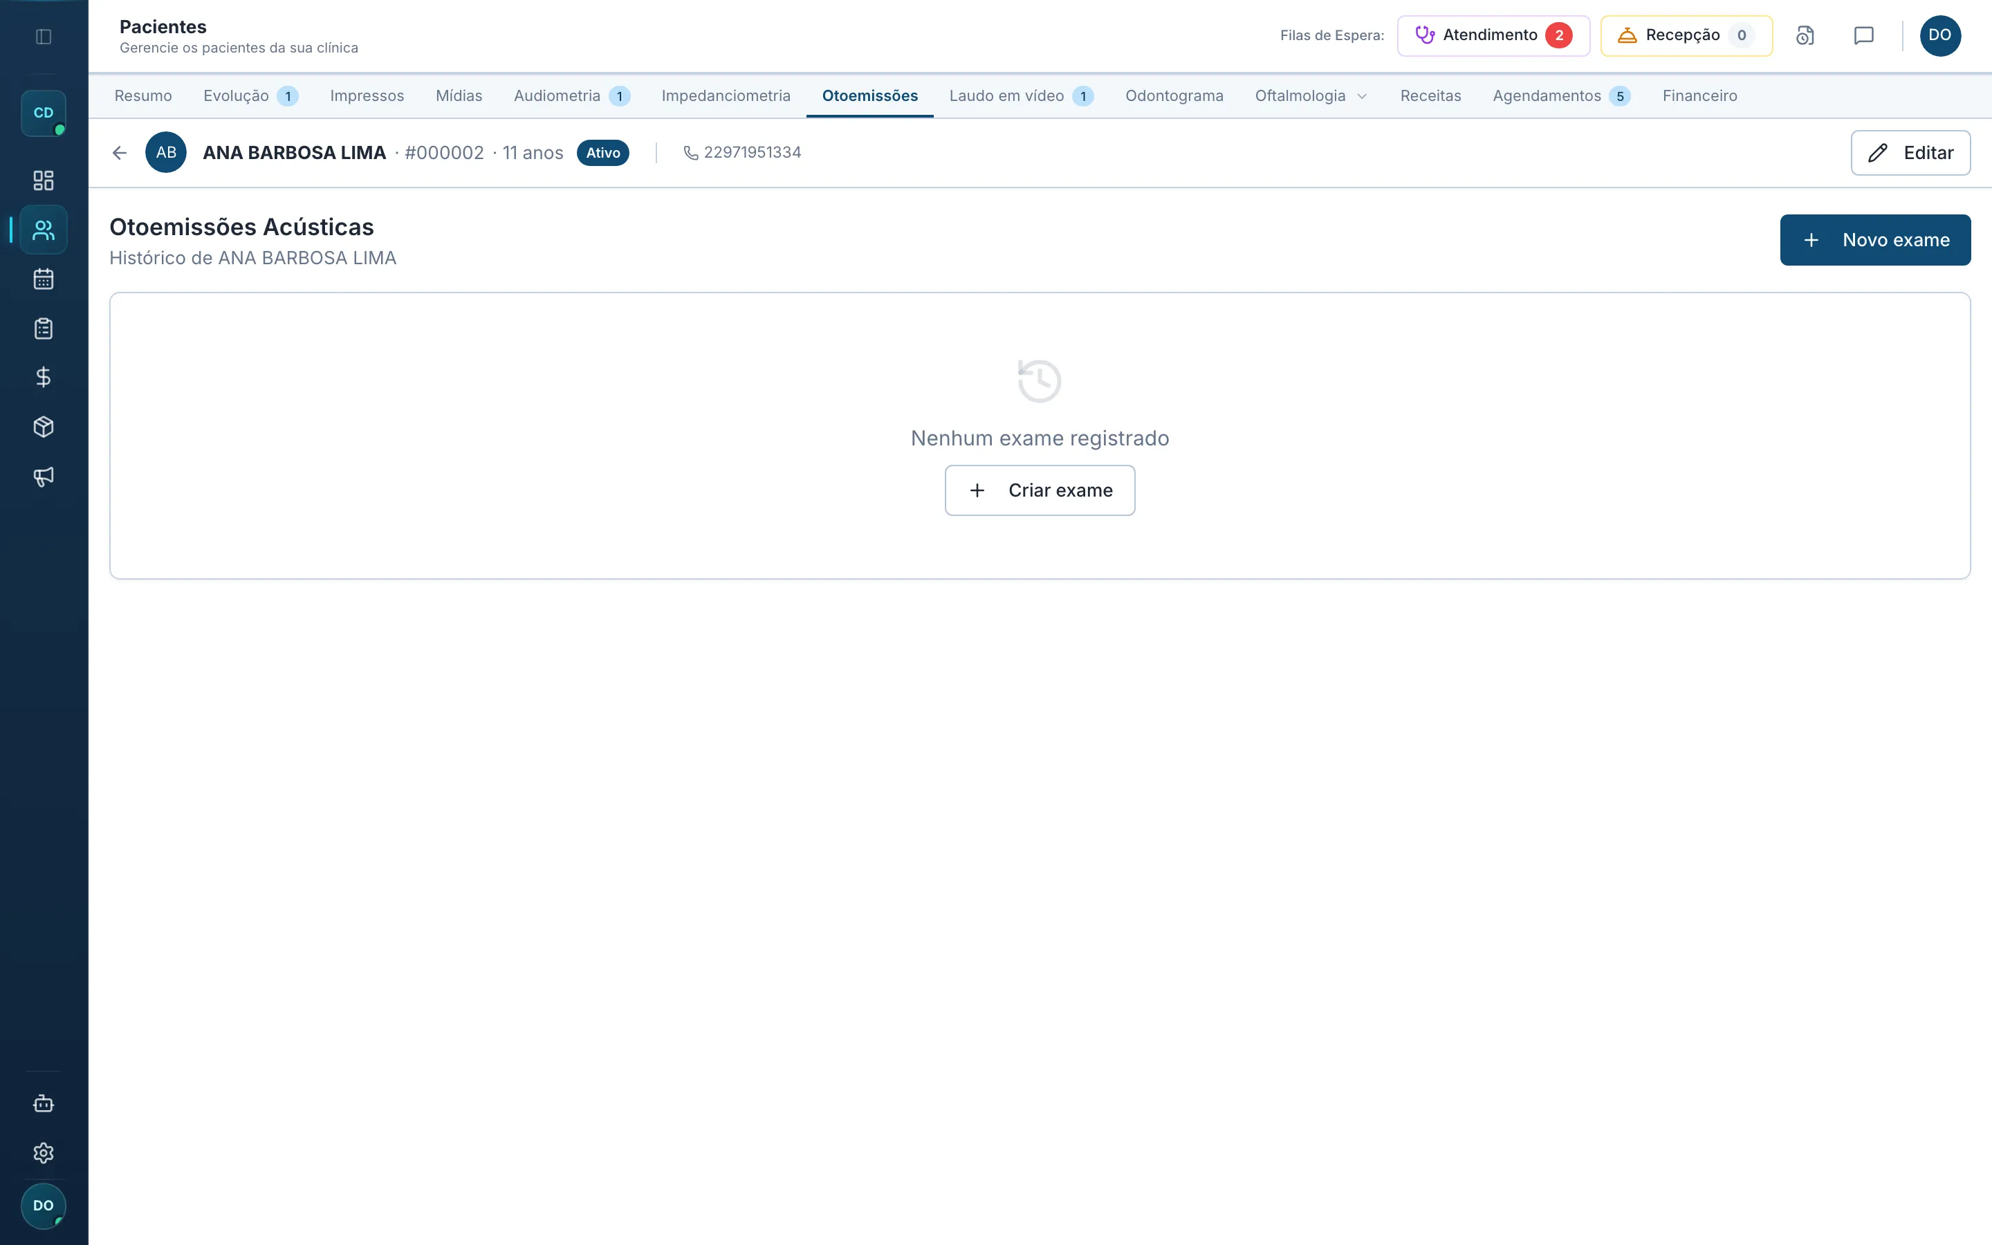Open the clipboard list icon in sidebar
Viewport: 1992px width, 1245px height.
44,329
